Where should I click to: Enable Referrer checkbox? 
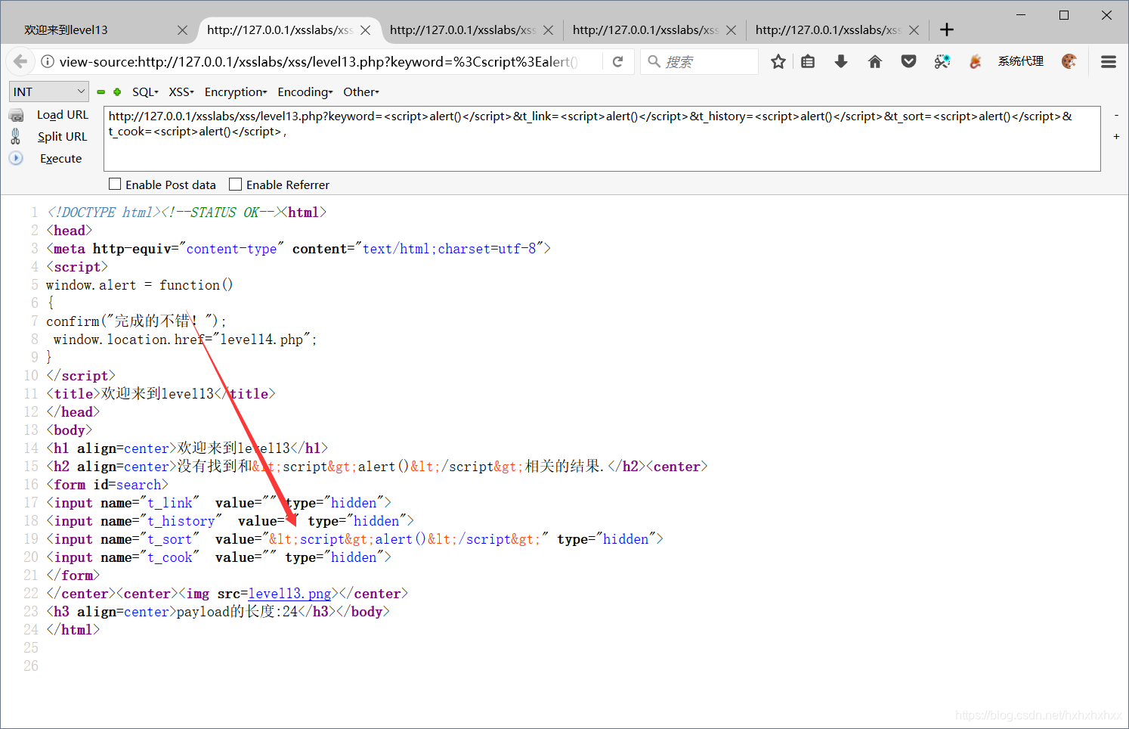click(x=236, y=184)
